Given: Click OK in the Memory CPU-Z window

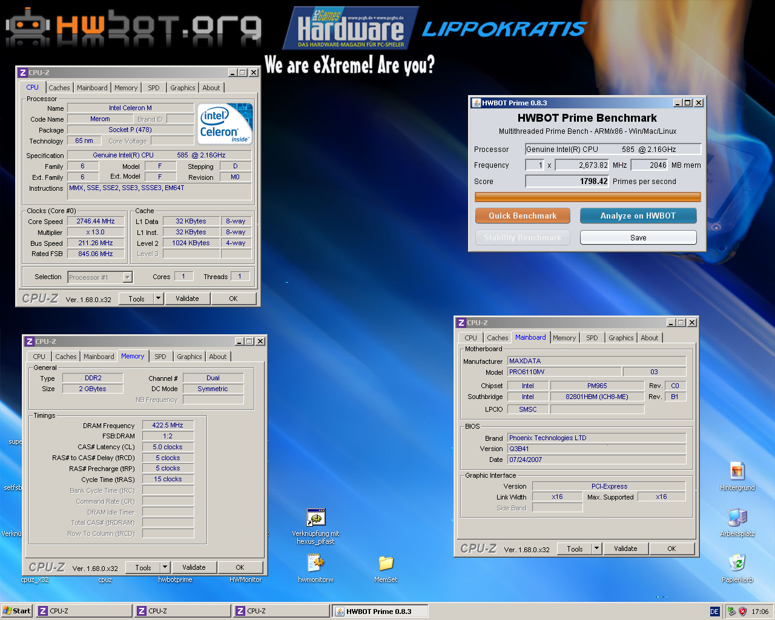Looking at the screenshot, I should 240,567.
